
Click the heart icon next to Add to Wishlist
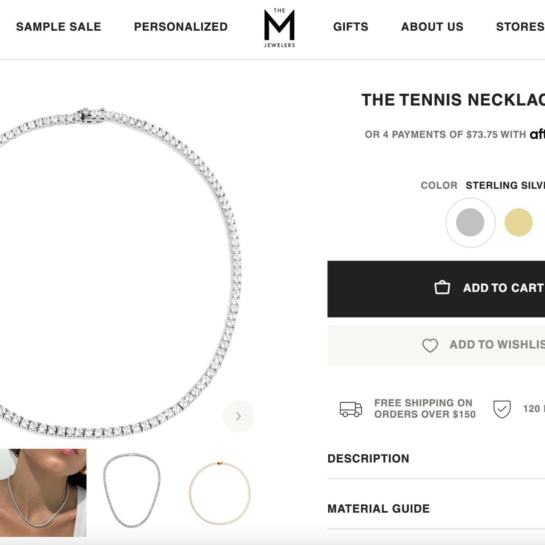430,345
